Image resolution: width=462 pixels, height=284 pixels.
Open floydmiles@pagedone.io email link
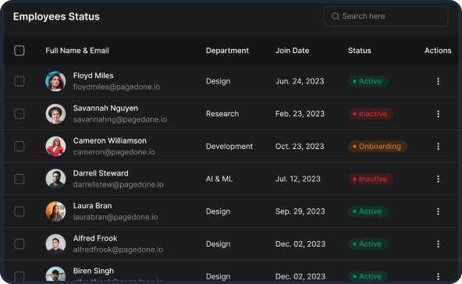(x=117, y=87)
